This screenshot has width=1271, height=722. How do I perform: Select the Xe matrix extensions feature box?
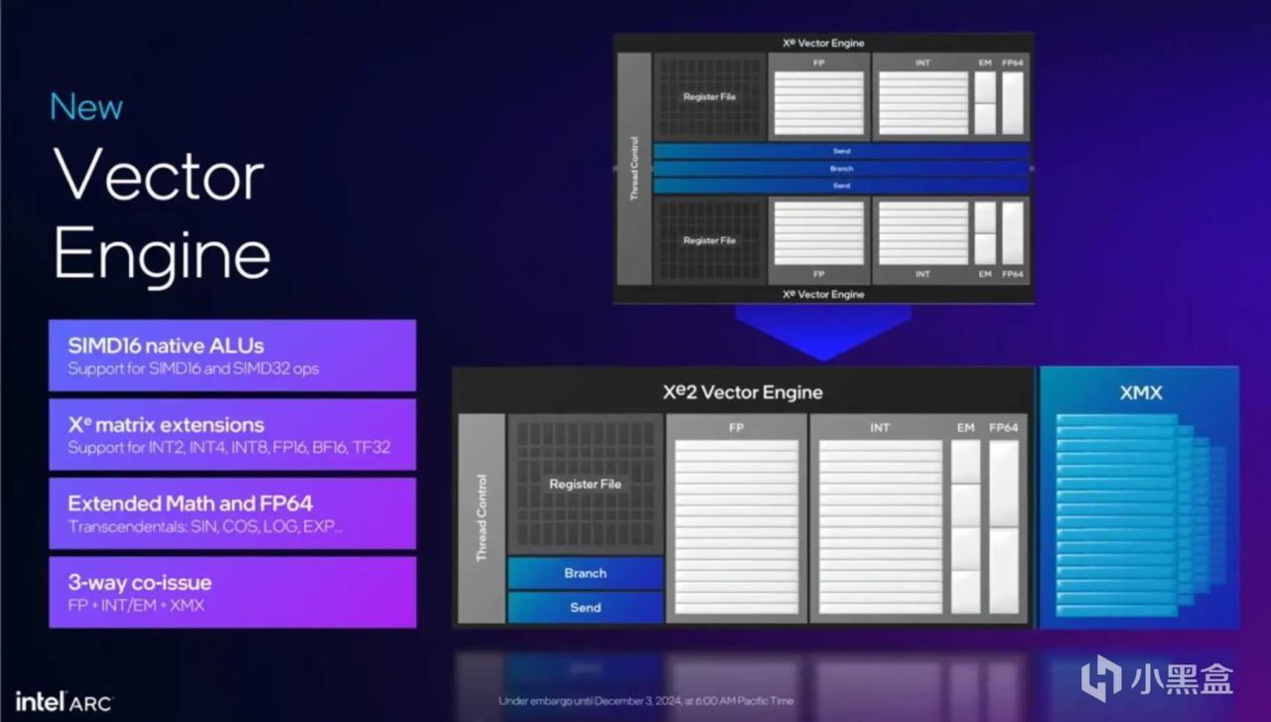point(232,434)
